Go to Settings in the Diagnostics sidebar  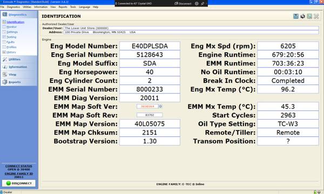[x=12, y=32]
